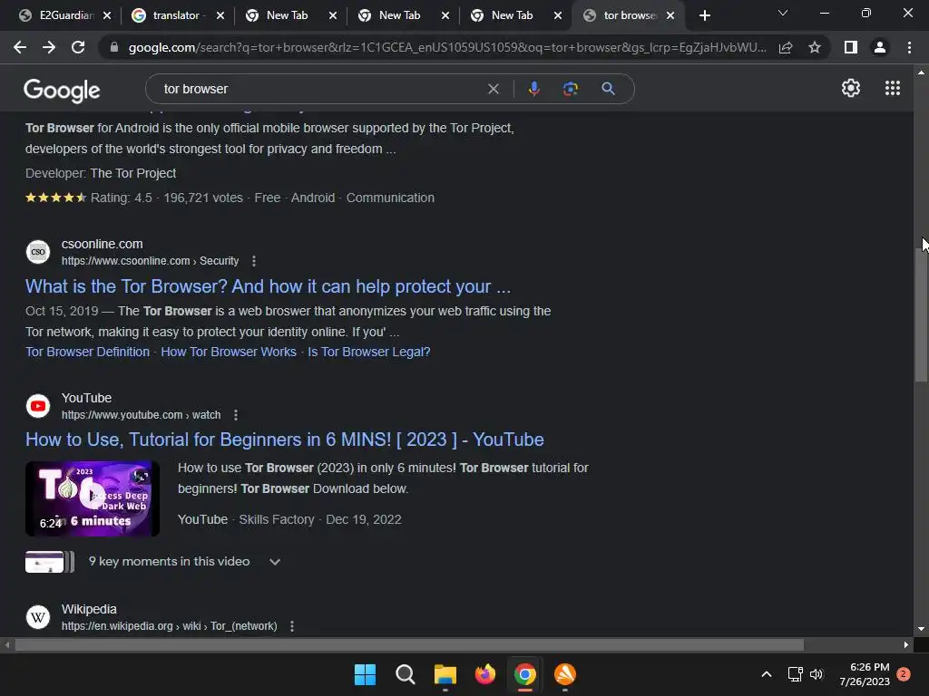The width and height of the screenshot is (929, 696).
Task: Click the Wikipedia site name
Action: 89,609
